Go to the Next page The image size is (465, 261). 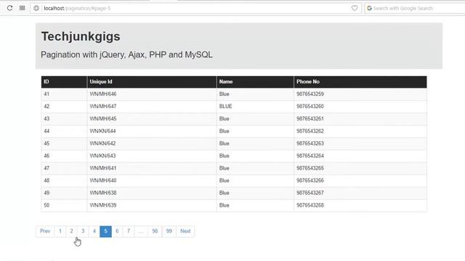click(x=185, y=231)
